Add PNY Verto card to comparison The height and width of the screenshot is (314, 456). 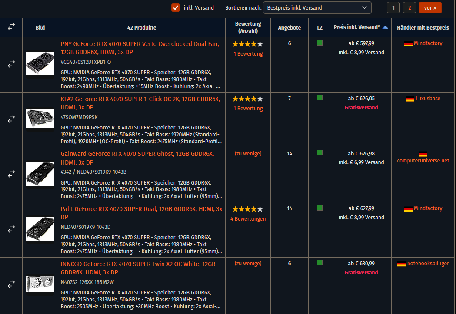click(11, 64)
